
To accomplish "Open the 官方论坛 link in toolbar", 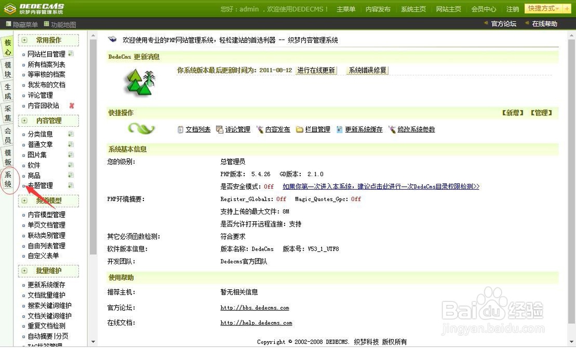I will tap(503, 24).
